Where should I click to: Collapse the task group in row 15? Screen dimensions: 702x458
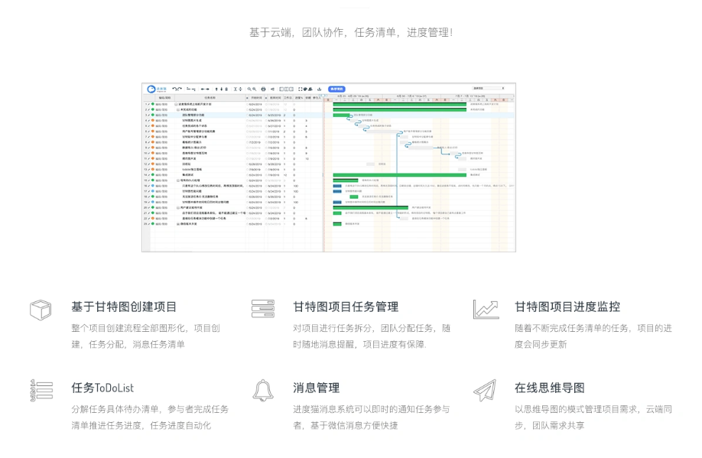coord(177,180)
